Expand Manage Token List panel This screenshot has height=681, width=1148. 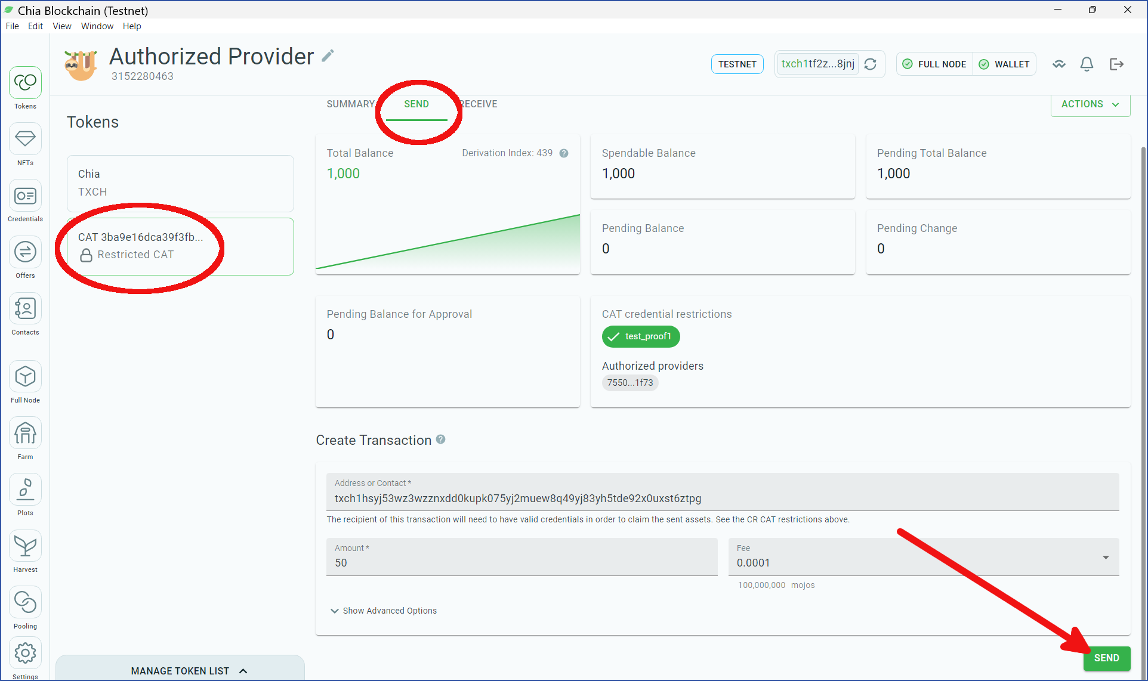[x=180, y=670]
